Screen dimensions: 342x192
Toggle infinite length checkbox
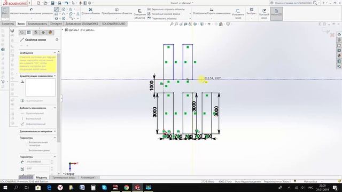(27, 150)
